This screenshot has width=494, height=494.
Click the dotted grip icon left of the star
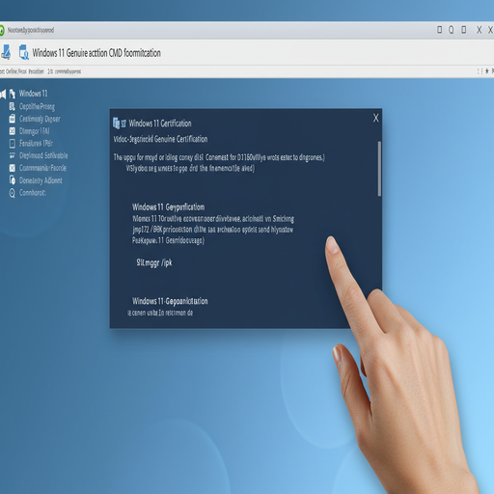[x=480, y=71]
